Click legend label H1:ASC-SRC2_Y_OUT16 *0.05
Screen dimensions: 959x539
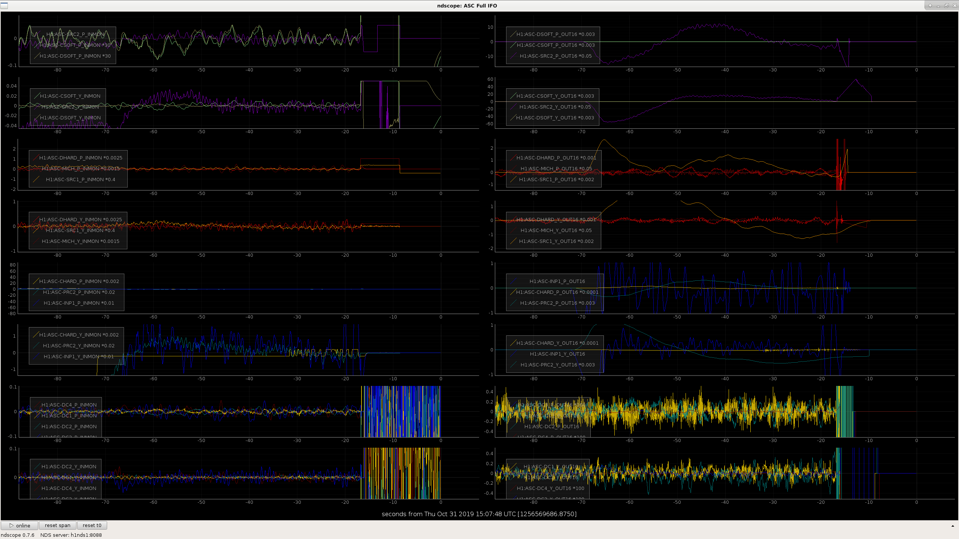click(555, 107)
